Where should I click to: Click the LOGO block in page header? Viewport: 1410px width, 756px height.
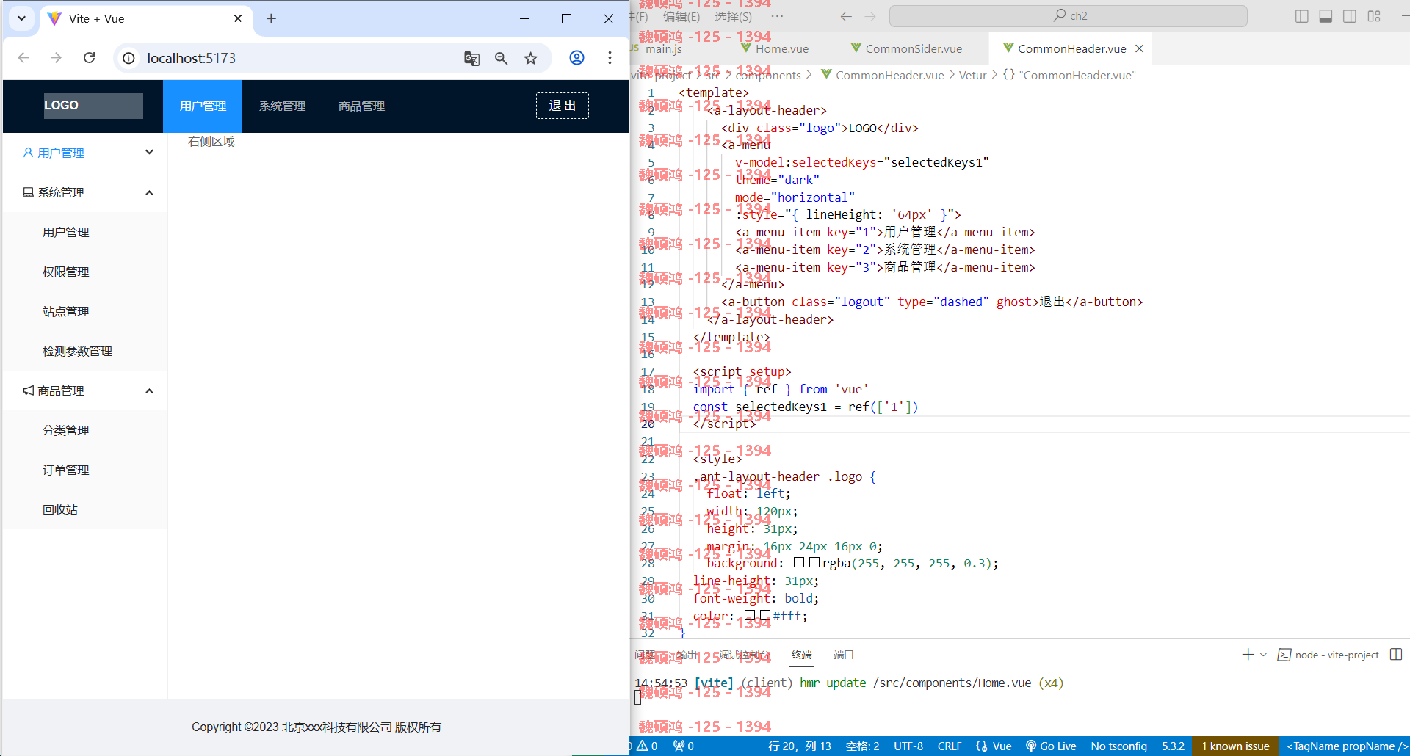[93, 106]
